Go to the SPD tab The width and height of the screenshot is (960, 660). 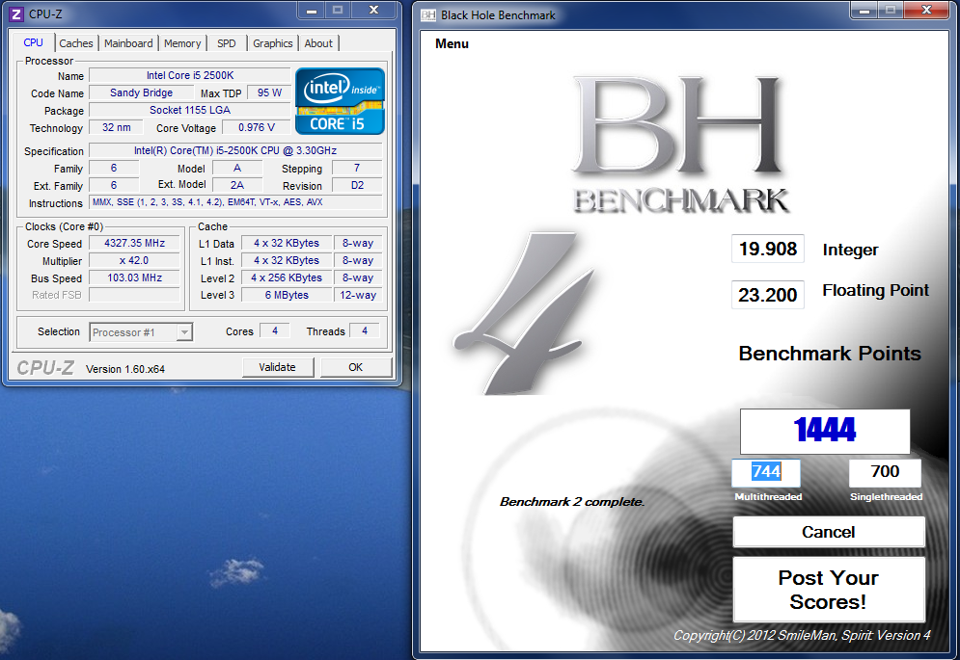(227, 43)
